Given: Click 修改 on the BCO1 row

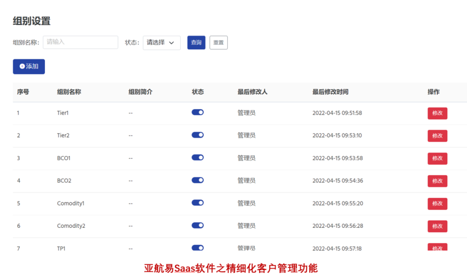Looking at the screenshot, I should [437, 158].
